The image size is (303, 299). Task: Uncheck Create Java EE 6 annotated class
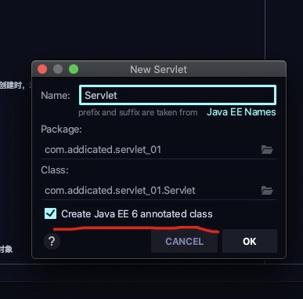coord(50,213)
